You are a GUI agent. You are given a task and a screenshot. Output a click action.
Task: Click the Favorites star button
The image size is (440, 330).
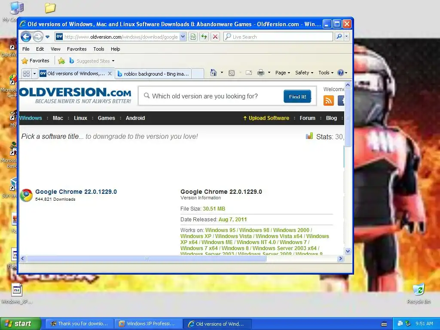coord(35,61)
